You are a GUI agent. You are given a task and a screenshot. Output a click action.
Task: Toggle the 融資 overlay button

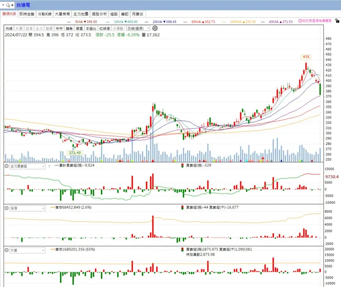49,29
